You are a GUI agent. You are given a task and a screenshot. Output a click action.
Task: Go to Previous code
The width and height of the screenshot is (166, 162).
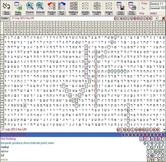(x=52, y=6)
